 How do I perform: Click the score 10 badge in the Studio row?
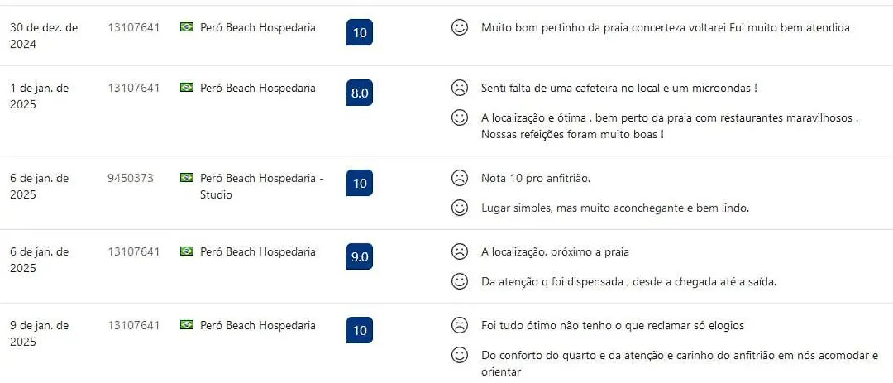pyautogui.click(x=360, y=183)
